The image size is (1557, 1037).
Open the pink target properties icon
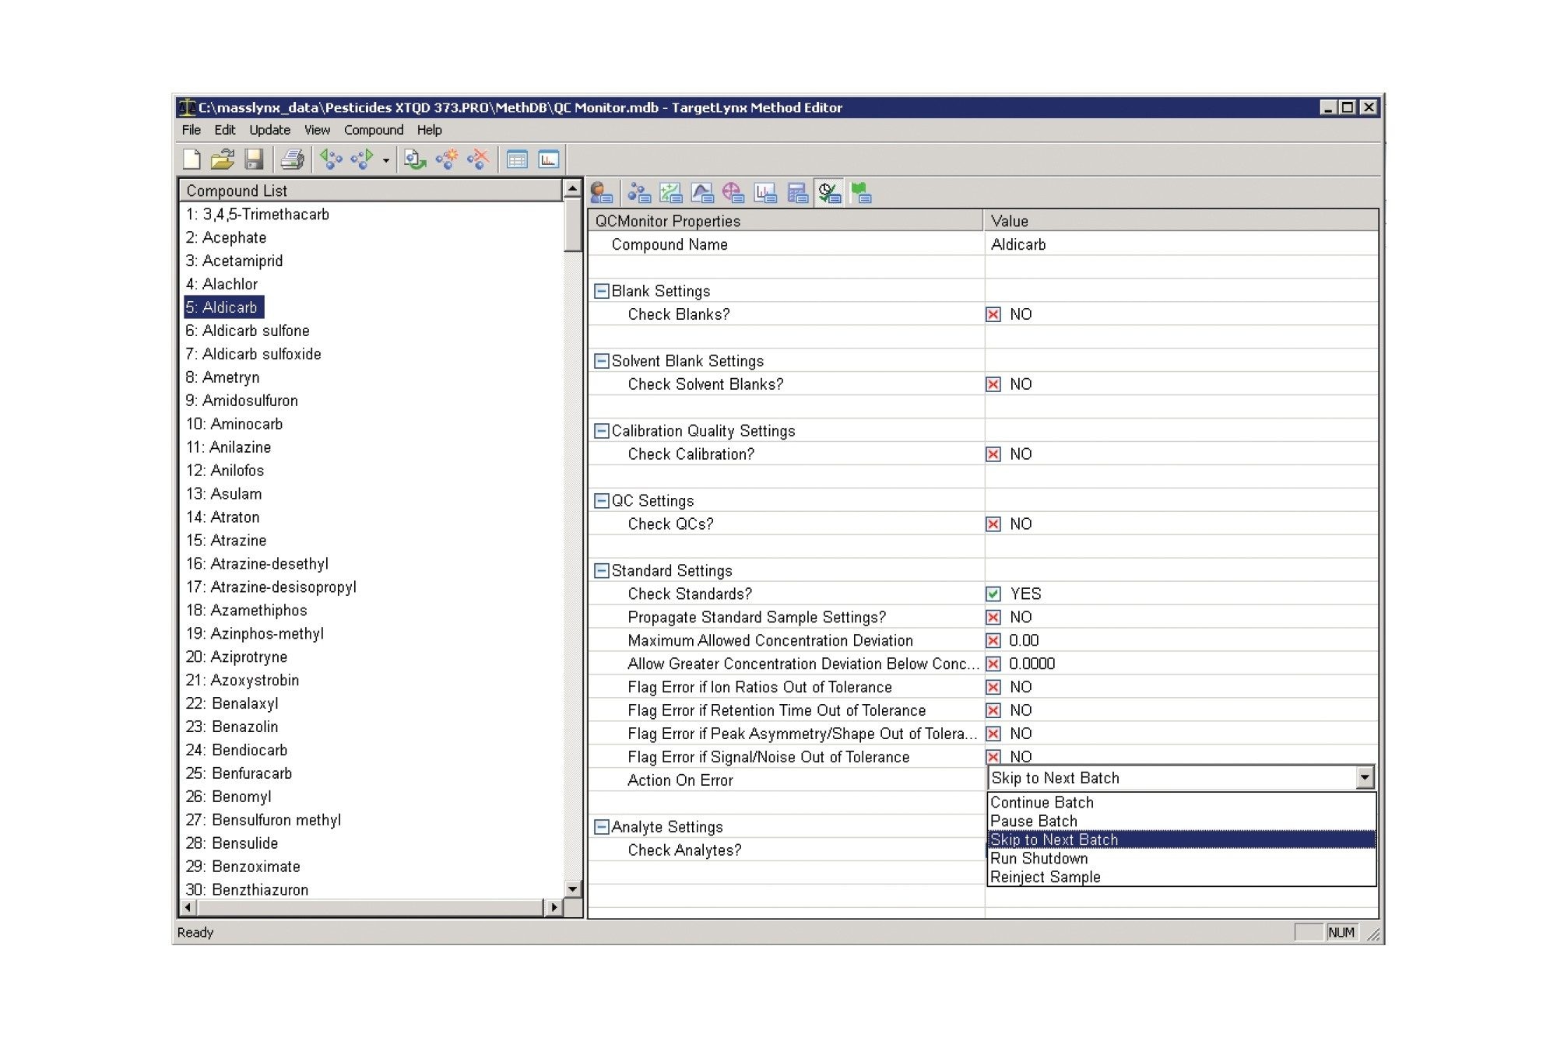click(x=733, y=192)
